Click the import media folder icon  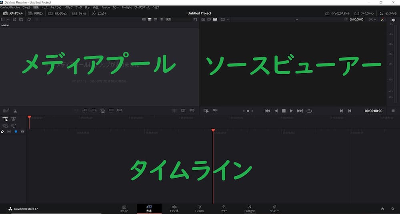tap(21, 19)
